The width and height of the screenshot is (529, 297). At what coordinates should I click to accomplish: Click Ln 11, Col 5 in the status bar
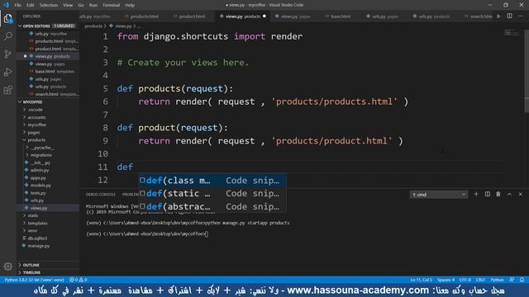coord(421,280)
